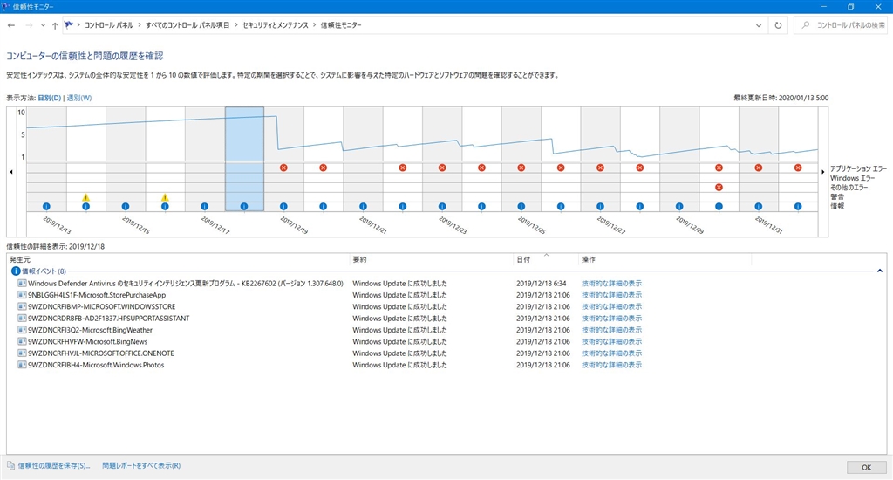
Task: Click the icon beside the HPSUPPORTASSISTANT entry
Action: [x=22, y=318]
